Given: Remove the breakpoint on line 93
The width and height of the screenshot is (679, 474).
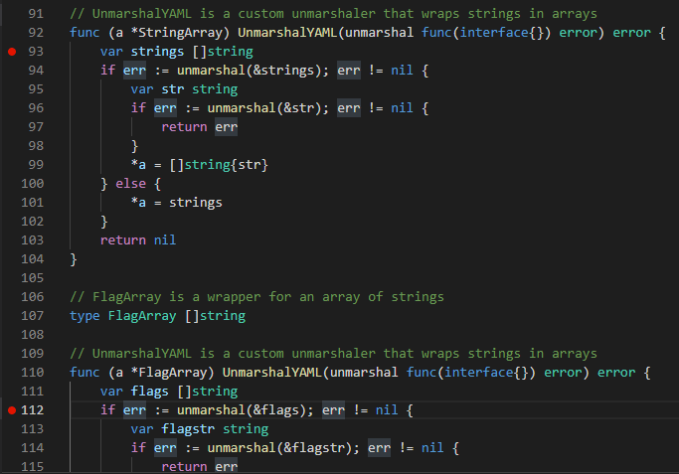Looking at the screenshot, I should 12,52.
